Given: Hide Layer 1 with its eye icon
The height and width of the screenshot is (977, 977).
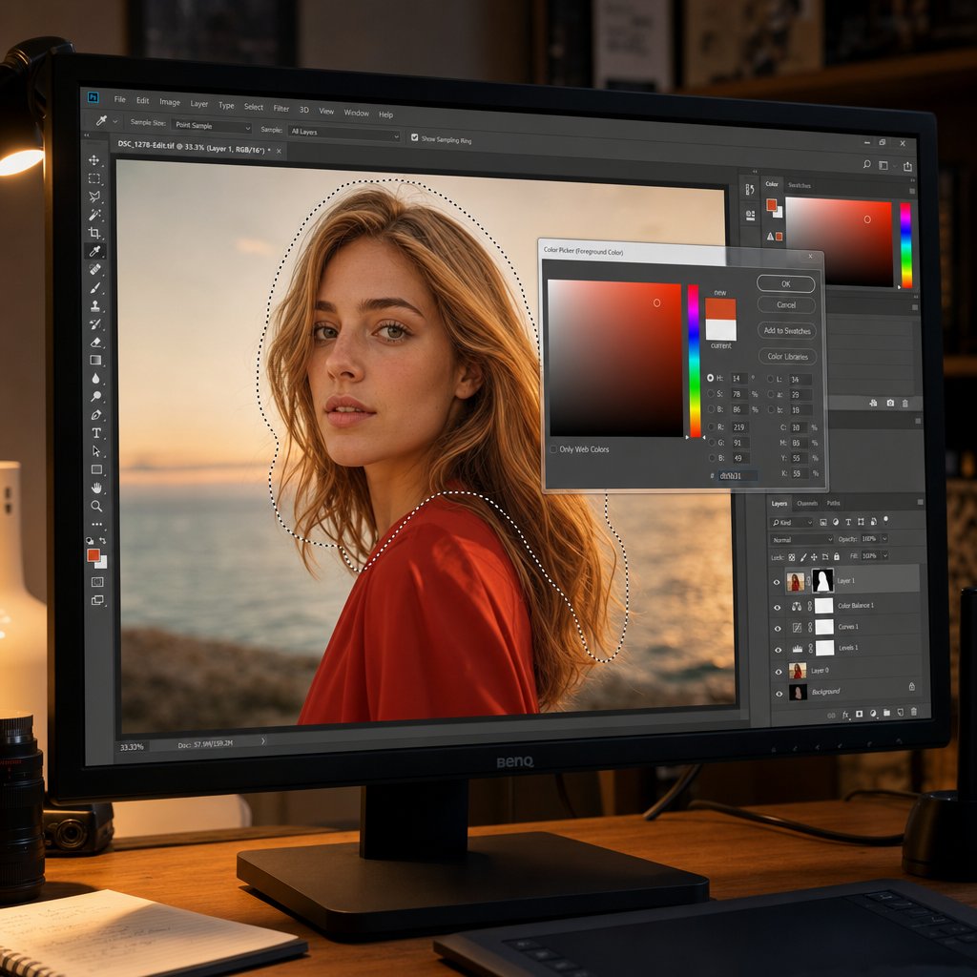Looking at the screenshot, I should click(x=777, y=583).
